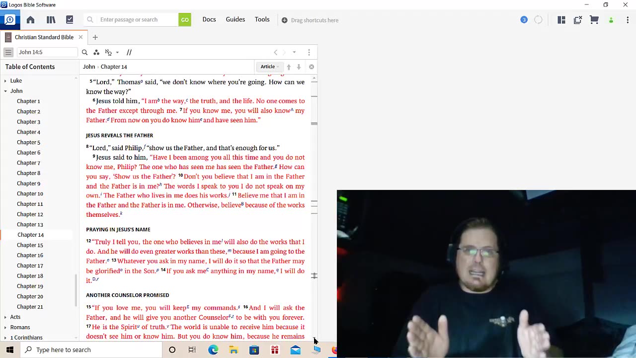Open the Tools menu

tap(262, 19)
